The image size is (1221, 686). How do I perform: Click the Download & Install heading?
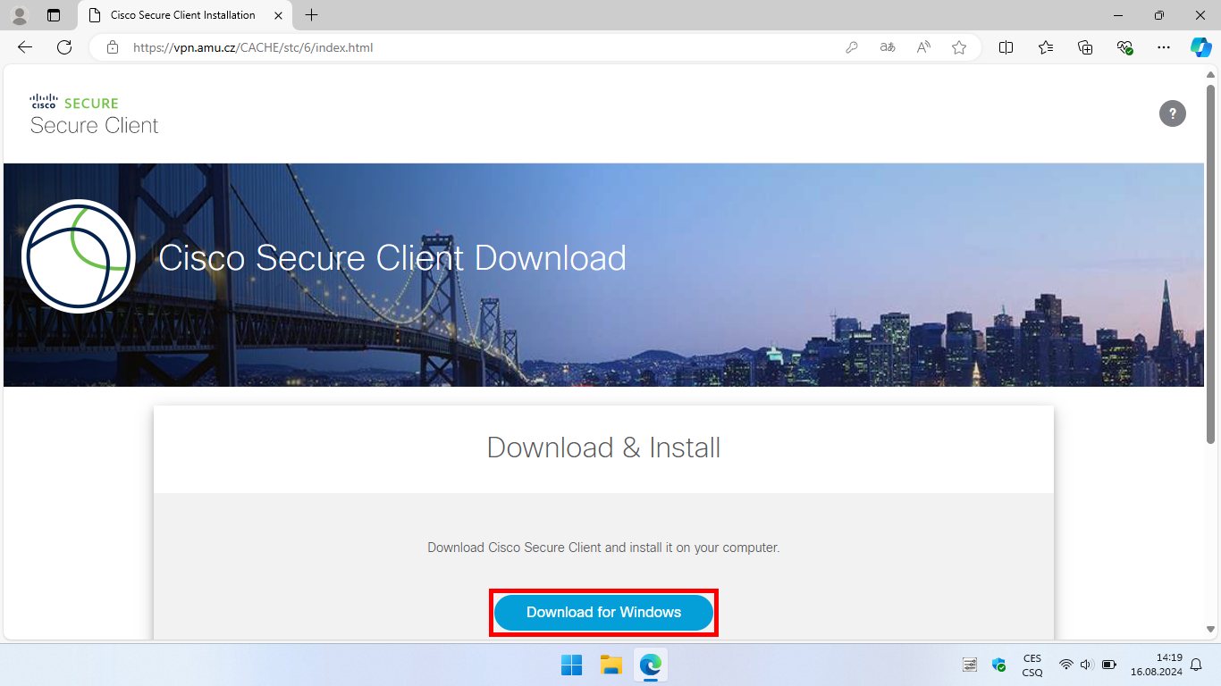click(603, 448)
